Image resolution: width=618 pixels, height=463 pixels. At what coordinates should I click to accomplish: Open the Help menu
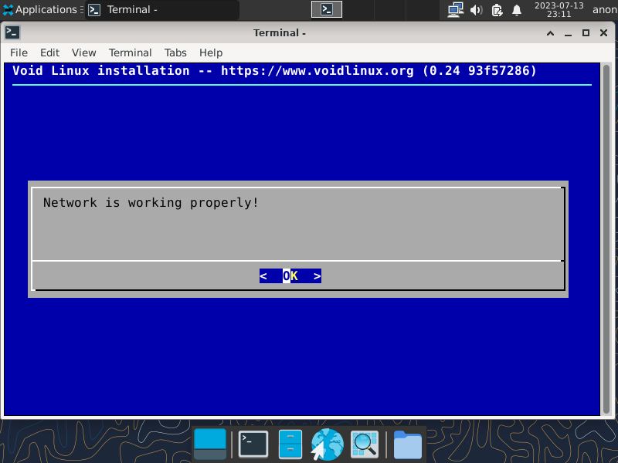point(211,52)
